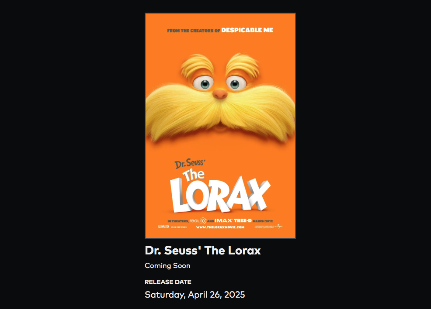Click the RealD 3D logo on poster
The image size is (431, 309).
[198, 221]
